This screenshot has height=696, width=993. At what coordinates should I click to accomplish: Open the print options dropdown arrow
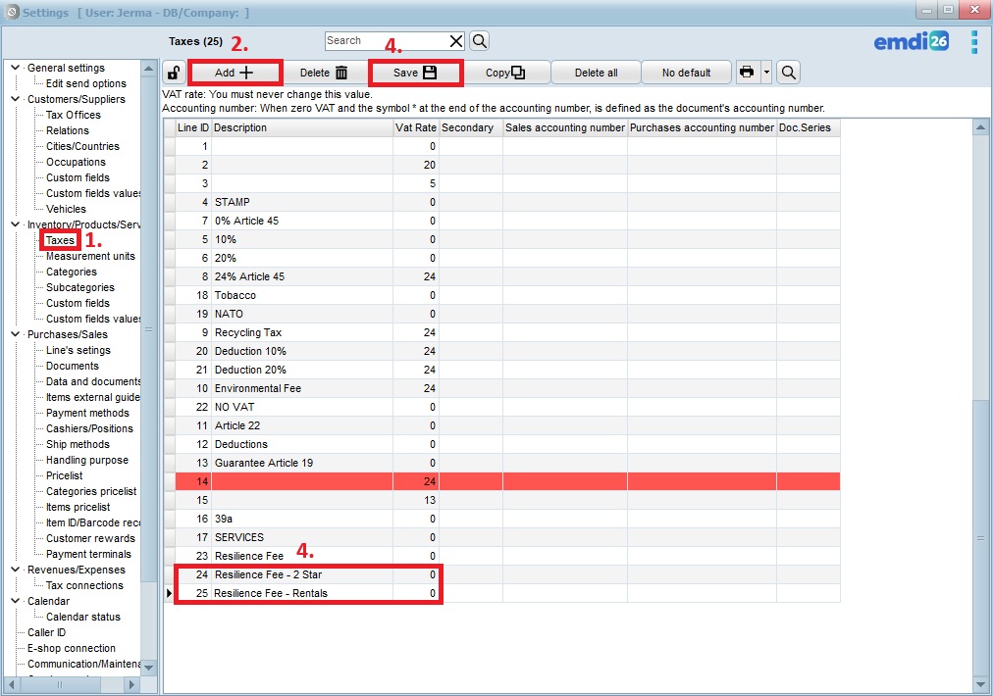pyautogui.click(x=766, y=73)
